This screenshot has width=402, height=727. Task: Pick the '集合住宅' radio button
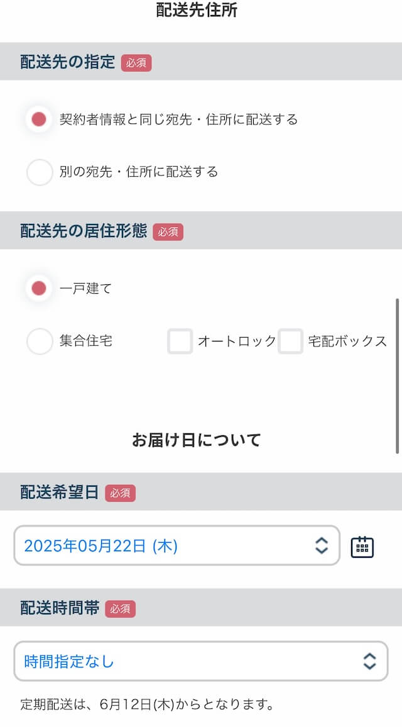[39, 341]
